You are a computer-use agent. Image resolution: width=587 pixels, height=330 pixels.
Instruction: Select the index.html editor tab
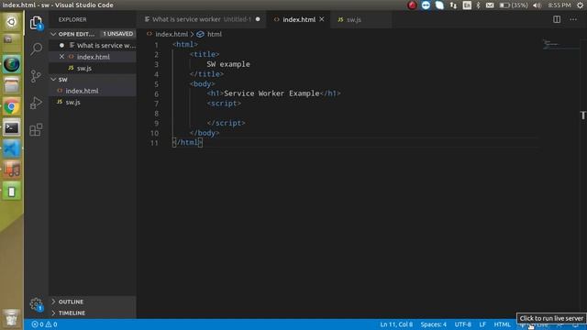click(298, 19)
